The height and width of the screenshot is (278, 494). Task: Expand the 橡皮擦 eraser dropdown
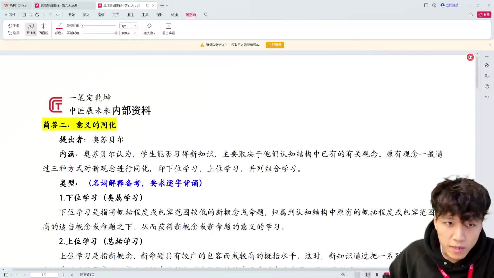point(149,33)
